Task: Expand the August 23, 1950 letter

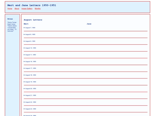Action: (x=30, y=109)
